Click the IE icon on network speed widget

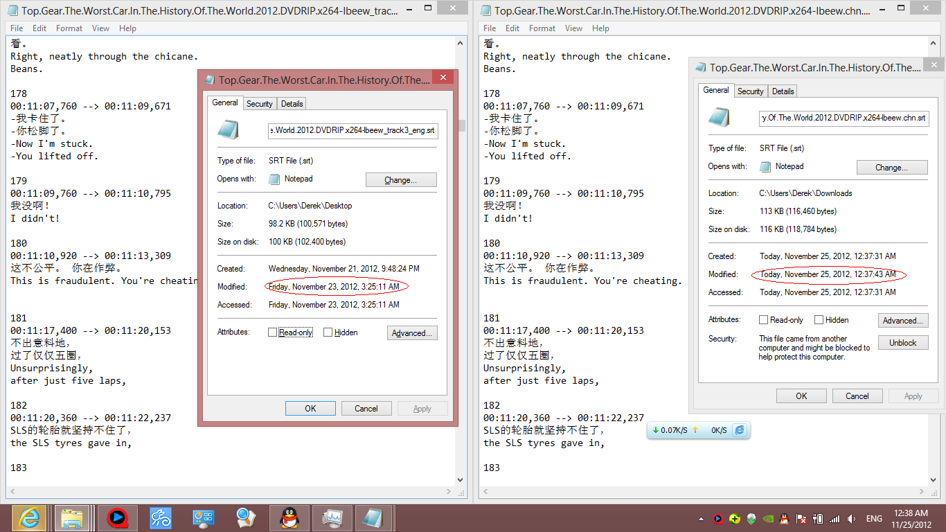[740, 430]
